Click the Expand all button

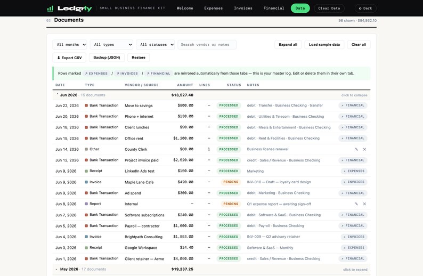click(288, 45)
